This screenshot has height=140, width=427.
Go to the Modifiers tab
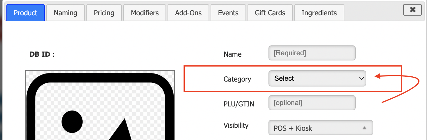pyautogui.click(x=145, y=13)
